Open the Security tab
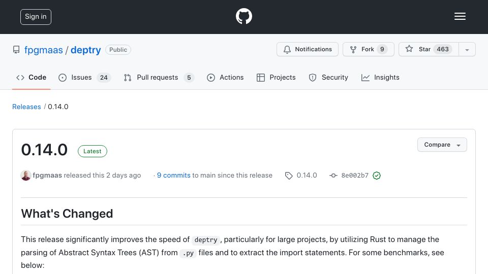Screen dimensions: 488x274 (x=328, y=77)
